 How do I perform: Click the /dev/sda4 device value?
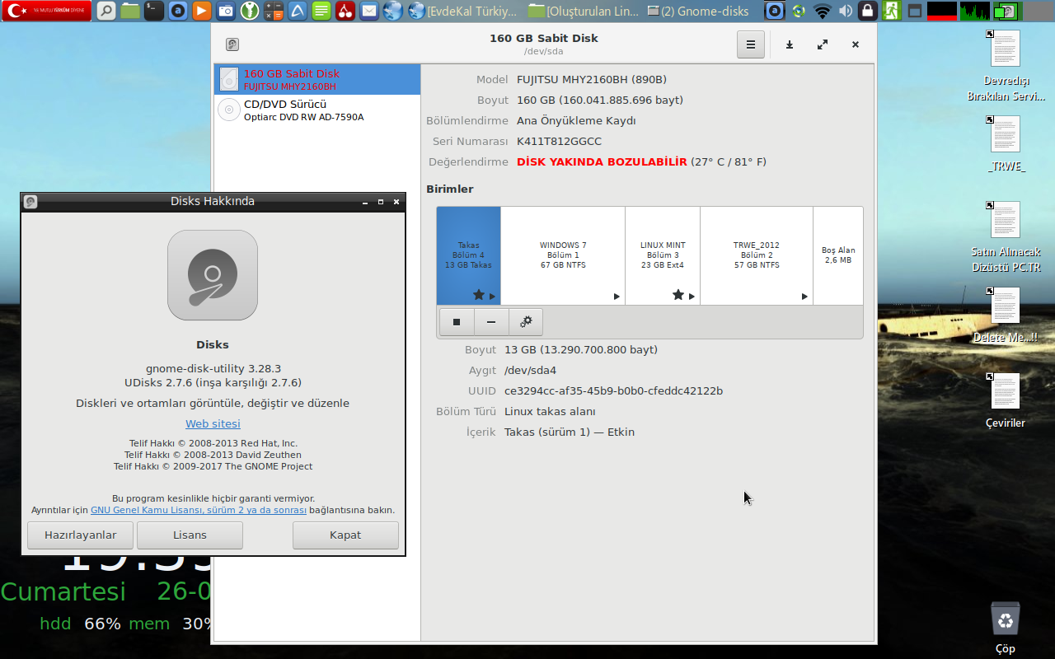(x=530, y=370)
